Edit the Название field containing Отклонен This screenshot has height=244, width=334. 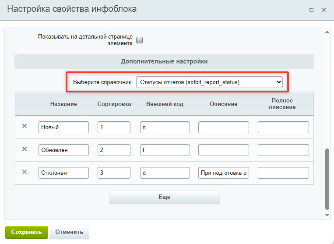(63, 173)
